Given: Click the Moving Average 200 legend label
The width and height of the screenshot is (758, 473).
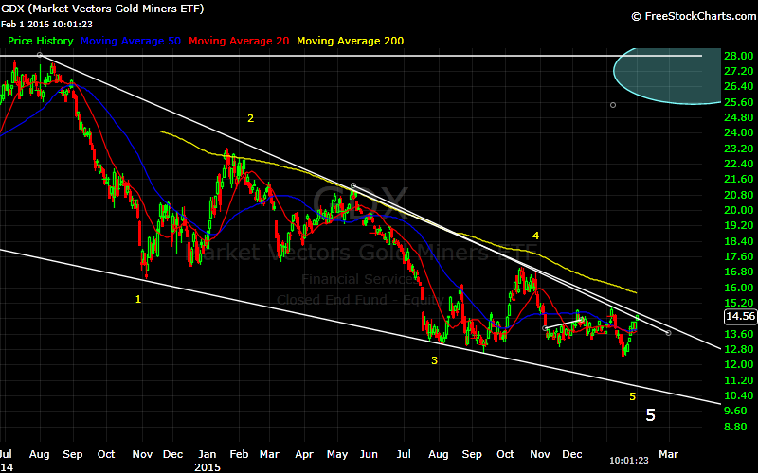Looking at the screenshot, I should pos(352,42).
